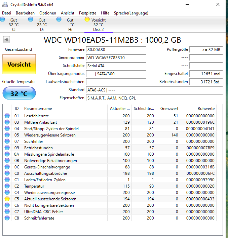Click status orb for Misslungene Spindelanläufe row
The image size is (228, 238).
(x=7, y=154)
